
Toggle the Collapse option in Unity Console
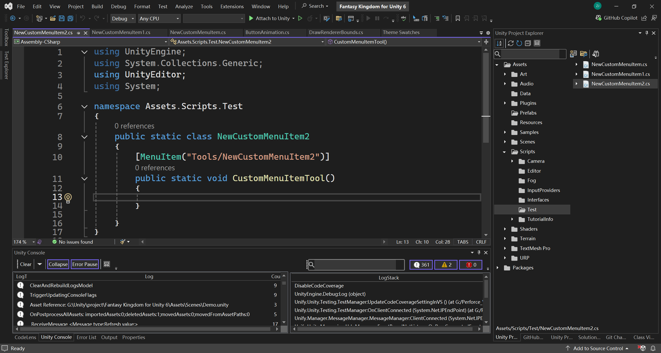pyautogui.click(x=58, y=264)
